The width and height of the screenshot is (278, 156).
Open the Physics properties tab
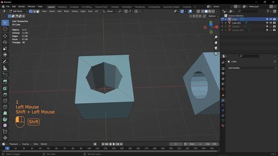coord(223,110)
